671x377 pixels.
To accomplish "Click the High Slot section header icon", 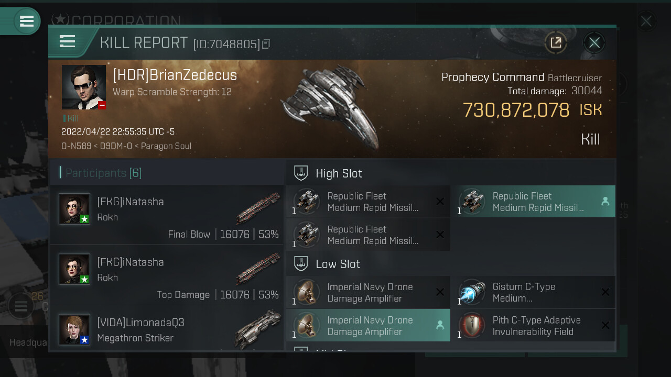I will point(301,173).
